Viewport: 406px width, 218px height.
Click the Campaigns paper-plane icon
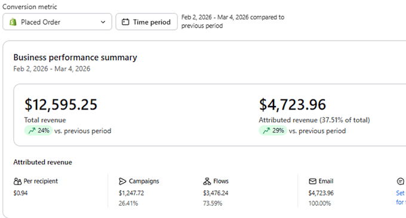click(122, 181)
